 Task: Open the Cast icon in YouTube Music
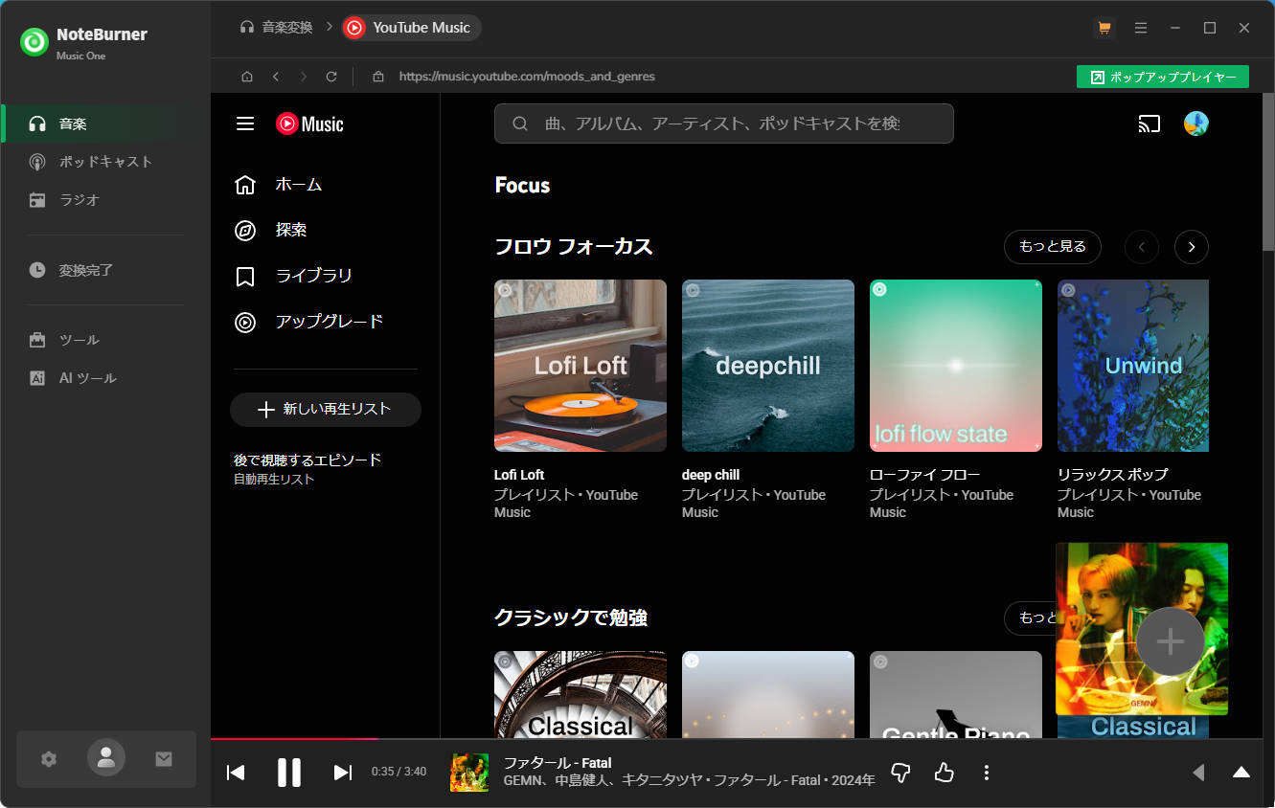coord(1149,123)
